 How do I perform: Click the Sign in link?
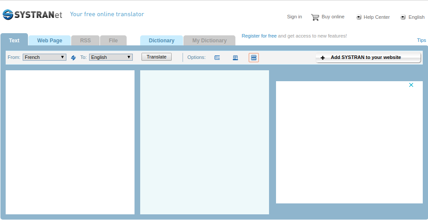[x=294, y=17]
